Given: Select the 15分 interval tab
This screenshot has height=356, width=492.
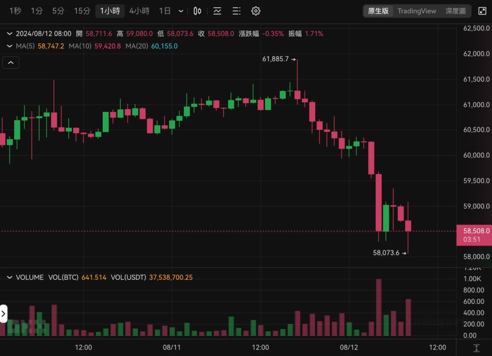Looking at the screenshot, I should 82,11.
